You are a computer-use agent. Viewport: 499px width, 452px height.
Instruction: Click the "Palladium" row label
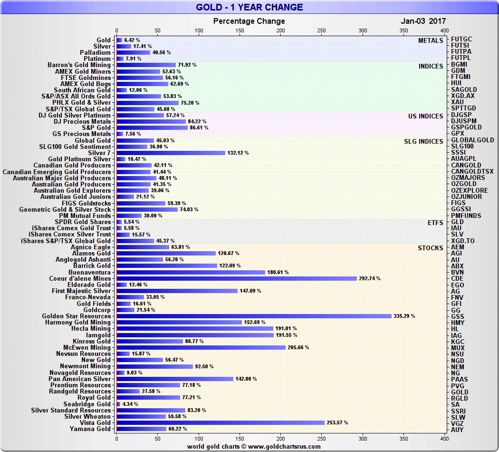[95, 52]
